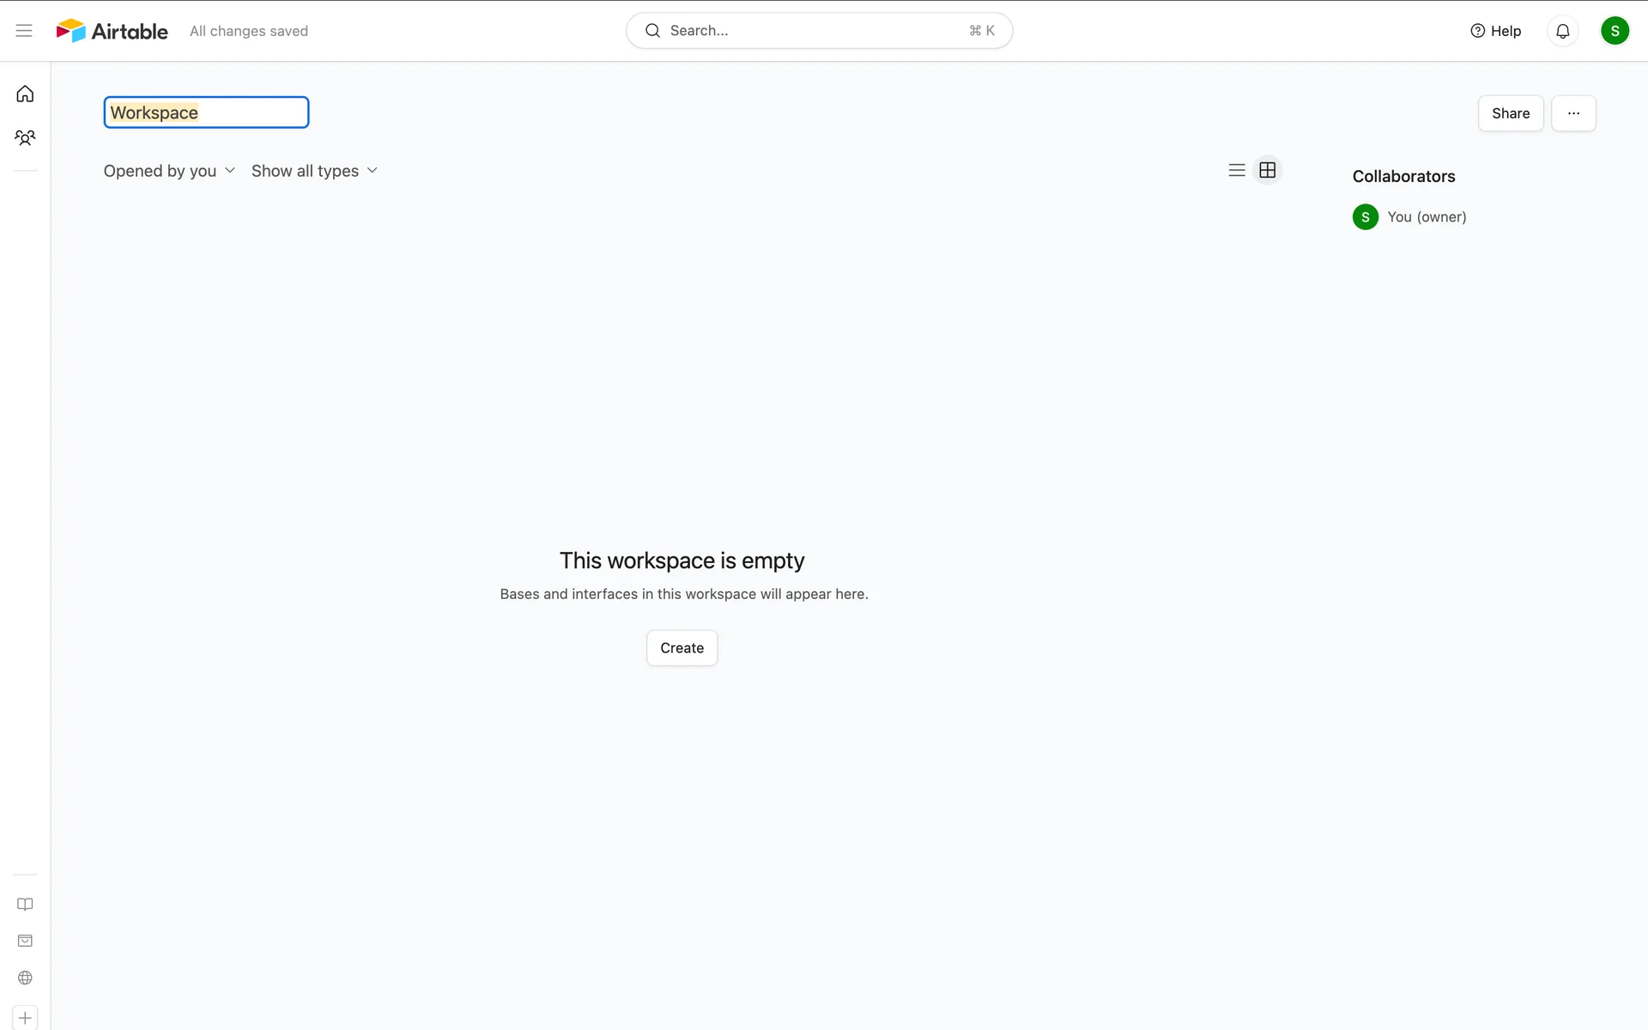Click the Share button
This screenshot has width=1648, height=1030.
point(1510,113)
